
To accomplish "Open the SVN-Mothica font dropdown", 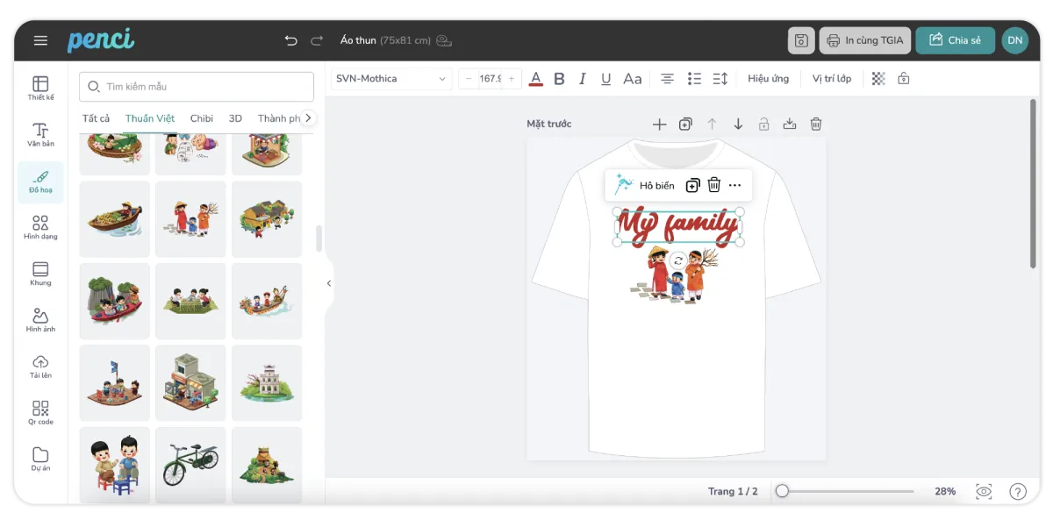I will pos(391,79).
